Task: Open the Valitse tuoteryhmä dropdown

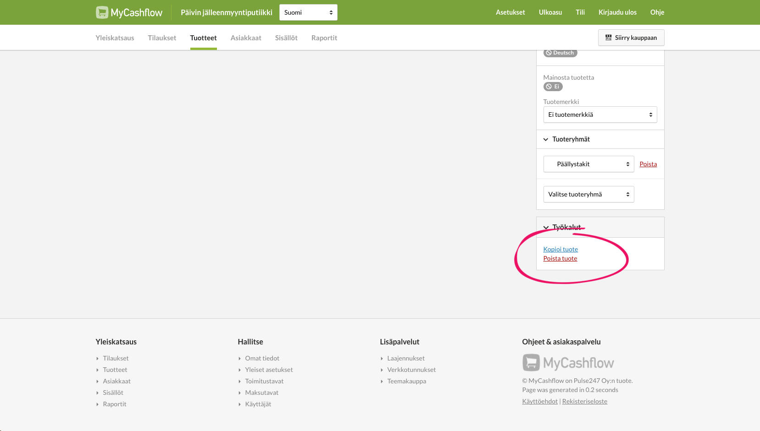Action: click(x=588, y=194)
